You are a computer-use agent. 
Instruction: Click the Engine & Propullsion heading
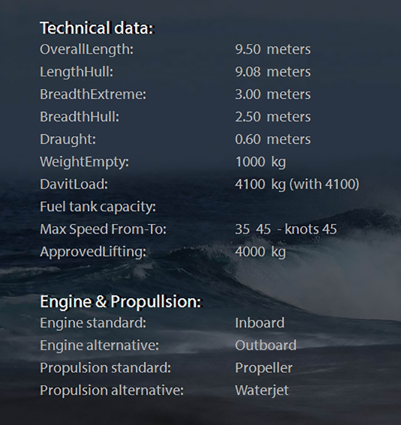click(x=120, y=302)
